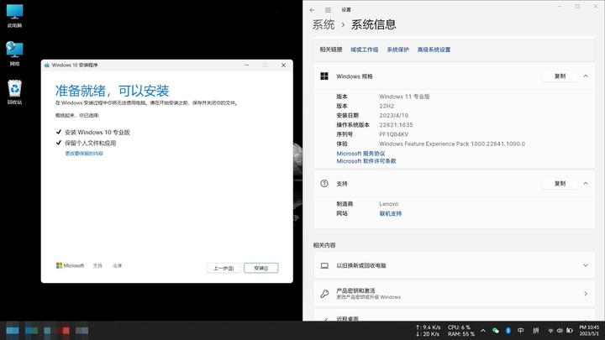
Task: Copy the Windows 规格 details
Action: pos(560,76)
